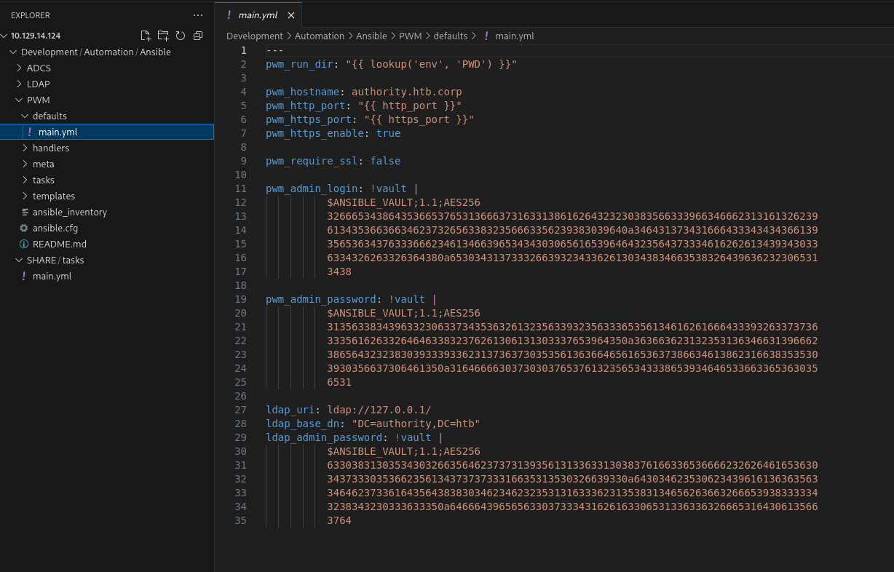The image size is (894, 572).
Task: Click the info icon beside README.md
Action: [x=23, y=244]
